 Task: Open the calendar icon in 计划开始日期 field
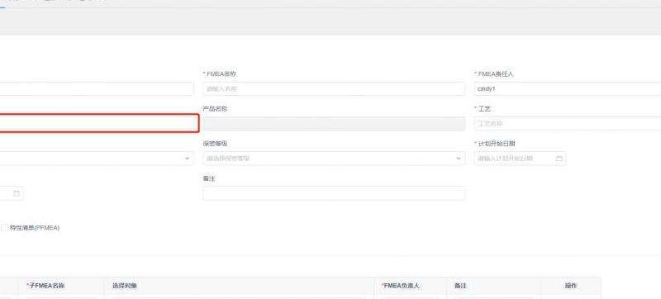point(559,159)
